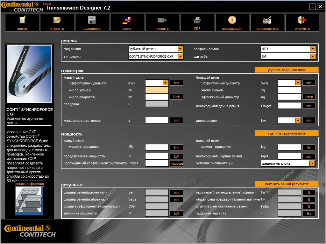This screenshot has width=326, height=244.
Task: Click the 'помощь' help button next to C0gef
Action: [176, 163]
